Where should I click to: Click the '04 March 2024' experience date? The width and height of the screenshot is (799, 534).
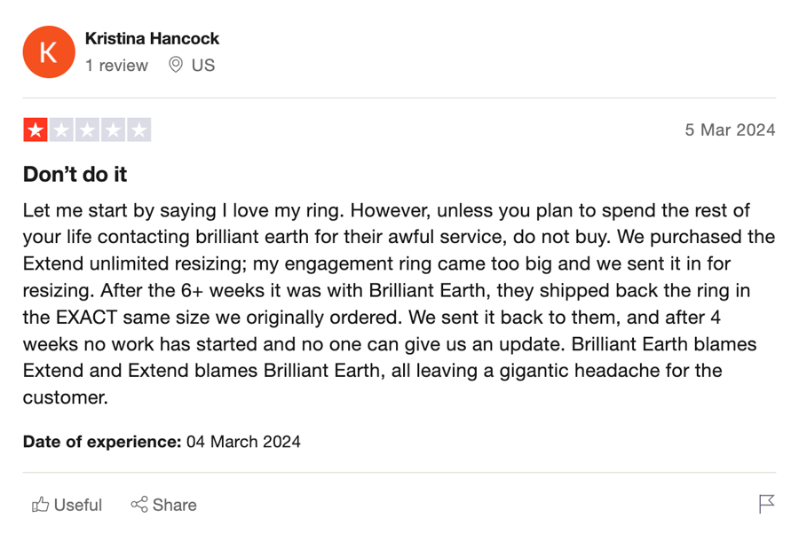pos(243,442)
